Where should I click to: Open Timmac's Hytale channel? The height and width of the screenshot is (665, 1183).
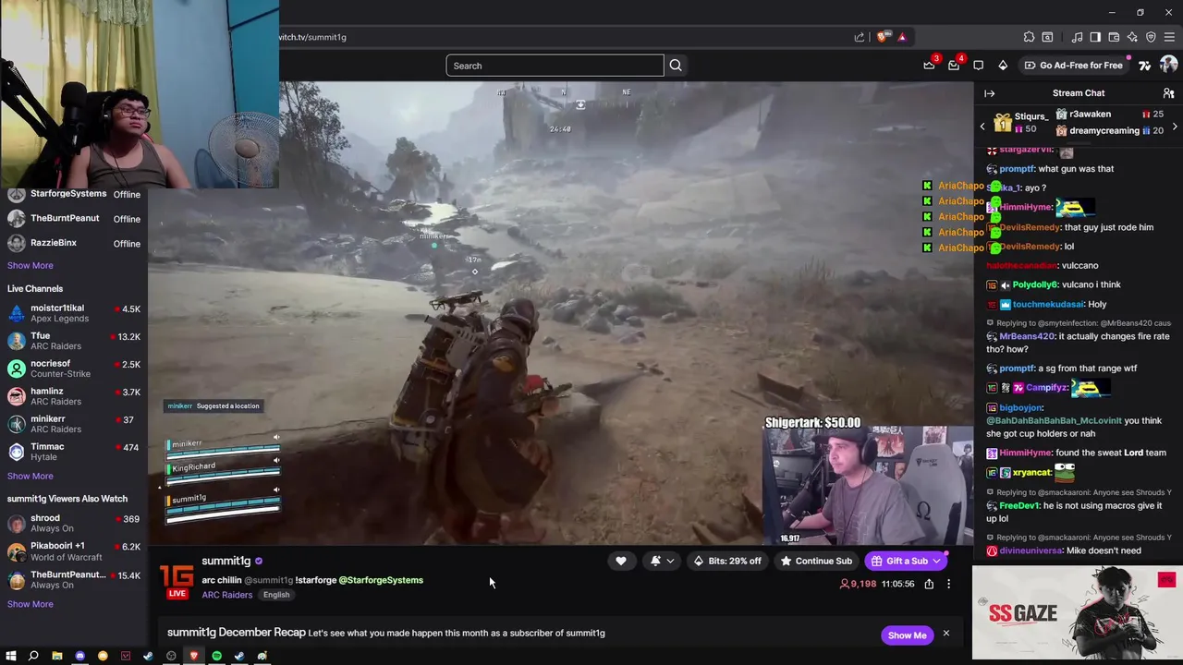74,452
